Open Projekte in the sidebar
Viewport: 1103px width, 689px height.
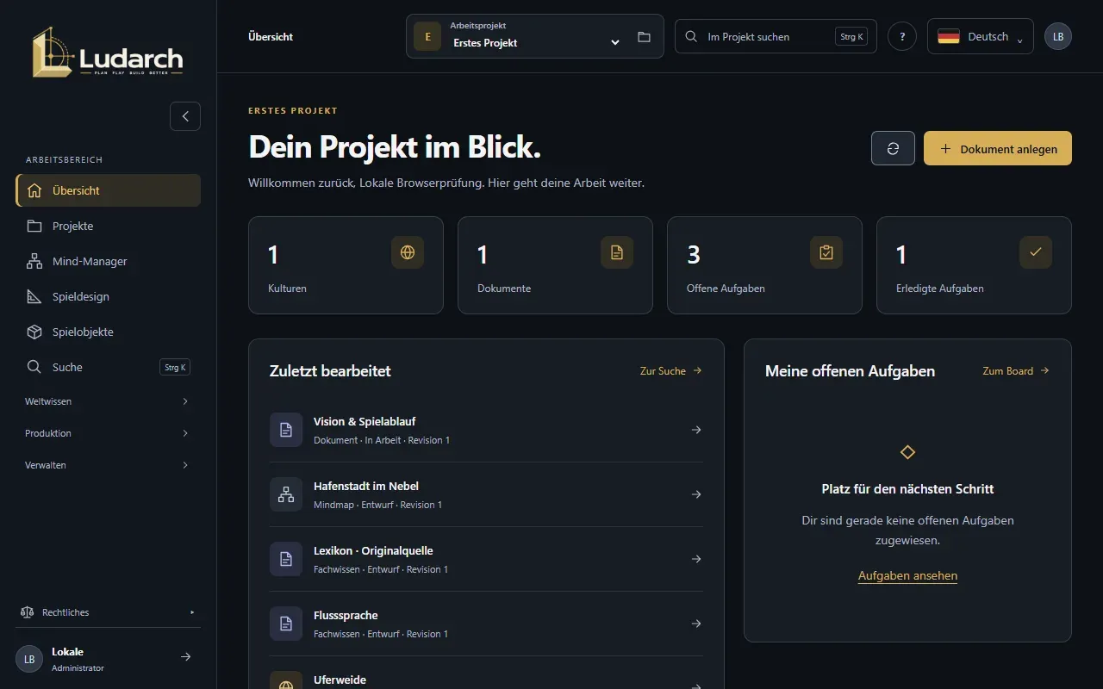coord(108,226)
